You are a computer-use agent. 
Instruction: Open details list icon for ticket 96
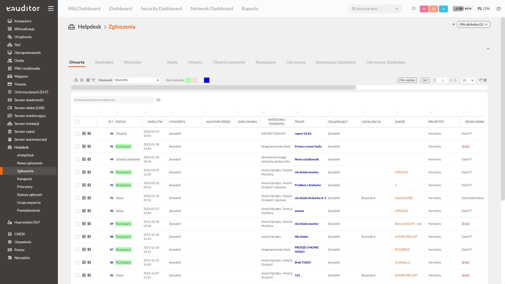[89, 134]
